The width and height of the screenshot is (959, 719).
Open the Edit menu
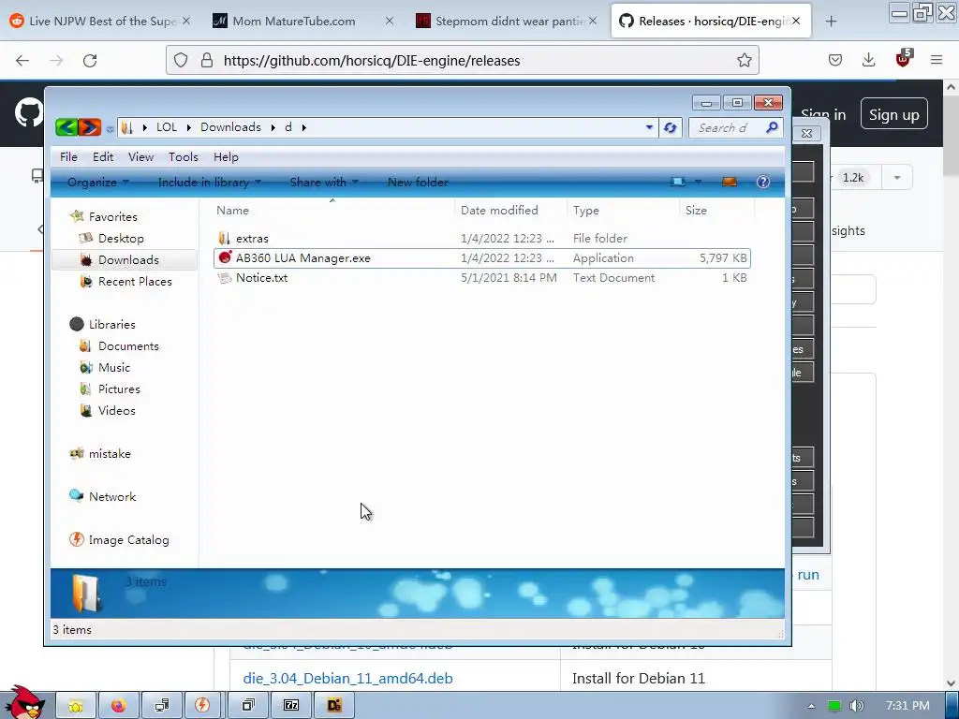103,157
